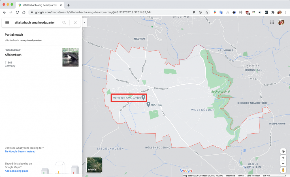Click the location pin icon in address bar
The image size is (290, 177).
click(x=194, y=12)
